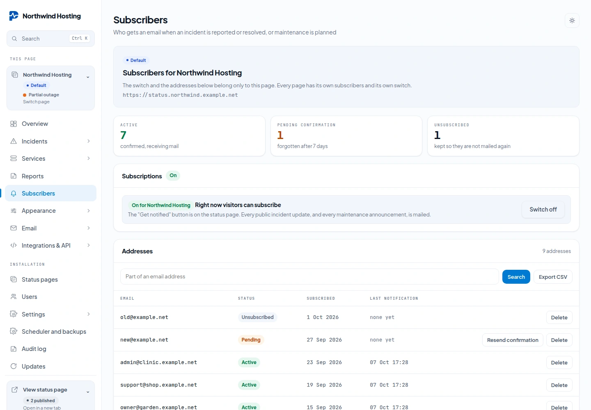Click the Scheduler and backups icon

tap(14, 331)
